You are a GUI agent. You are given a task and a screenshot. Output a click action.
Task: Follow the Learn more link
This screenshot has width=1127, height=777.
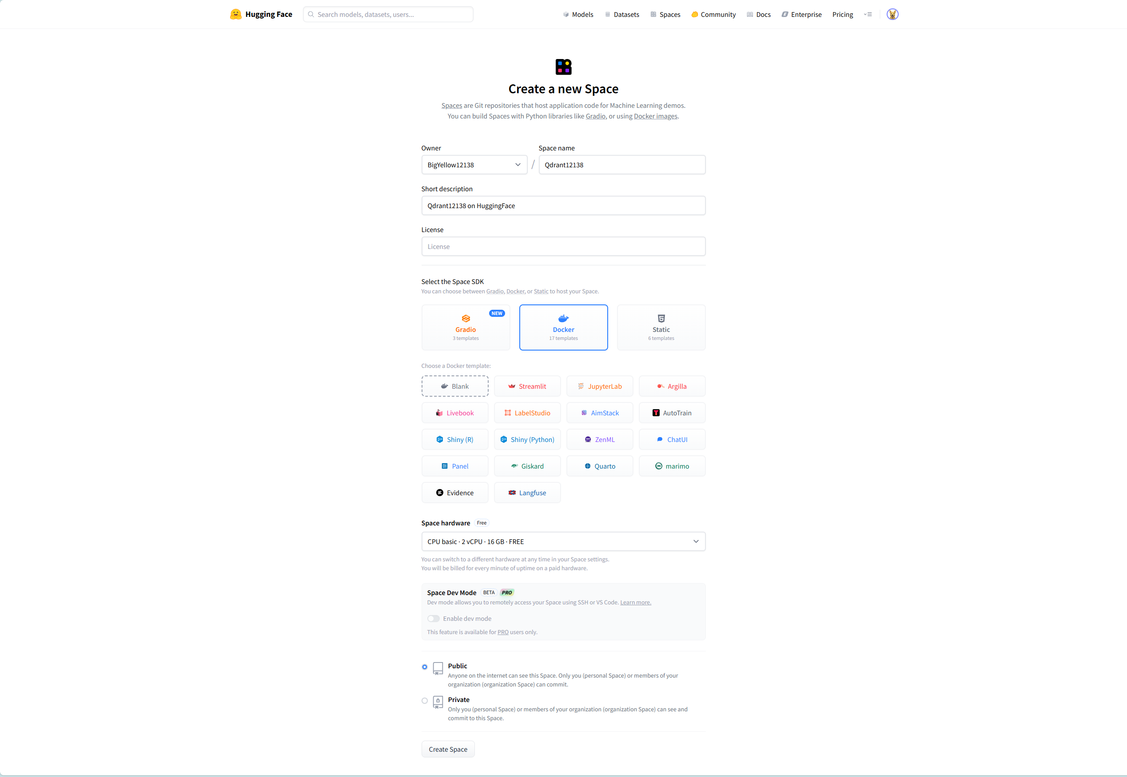(635, 602)
